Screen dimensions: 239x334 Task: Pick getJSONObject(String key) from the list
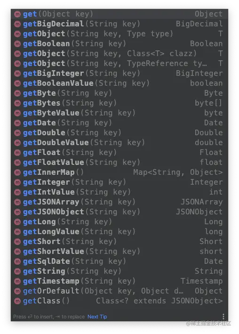tap(119, 212)
